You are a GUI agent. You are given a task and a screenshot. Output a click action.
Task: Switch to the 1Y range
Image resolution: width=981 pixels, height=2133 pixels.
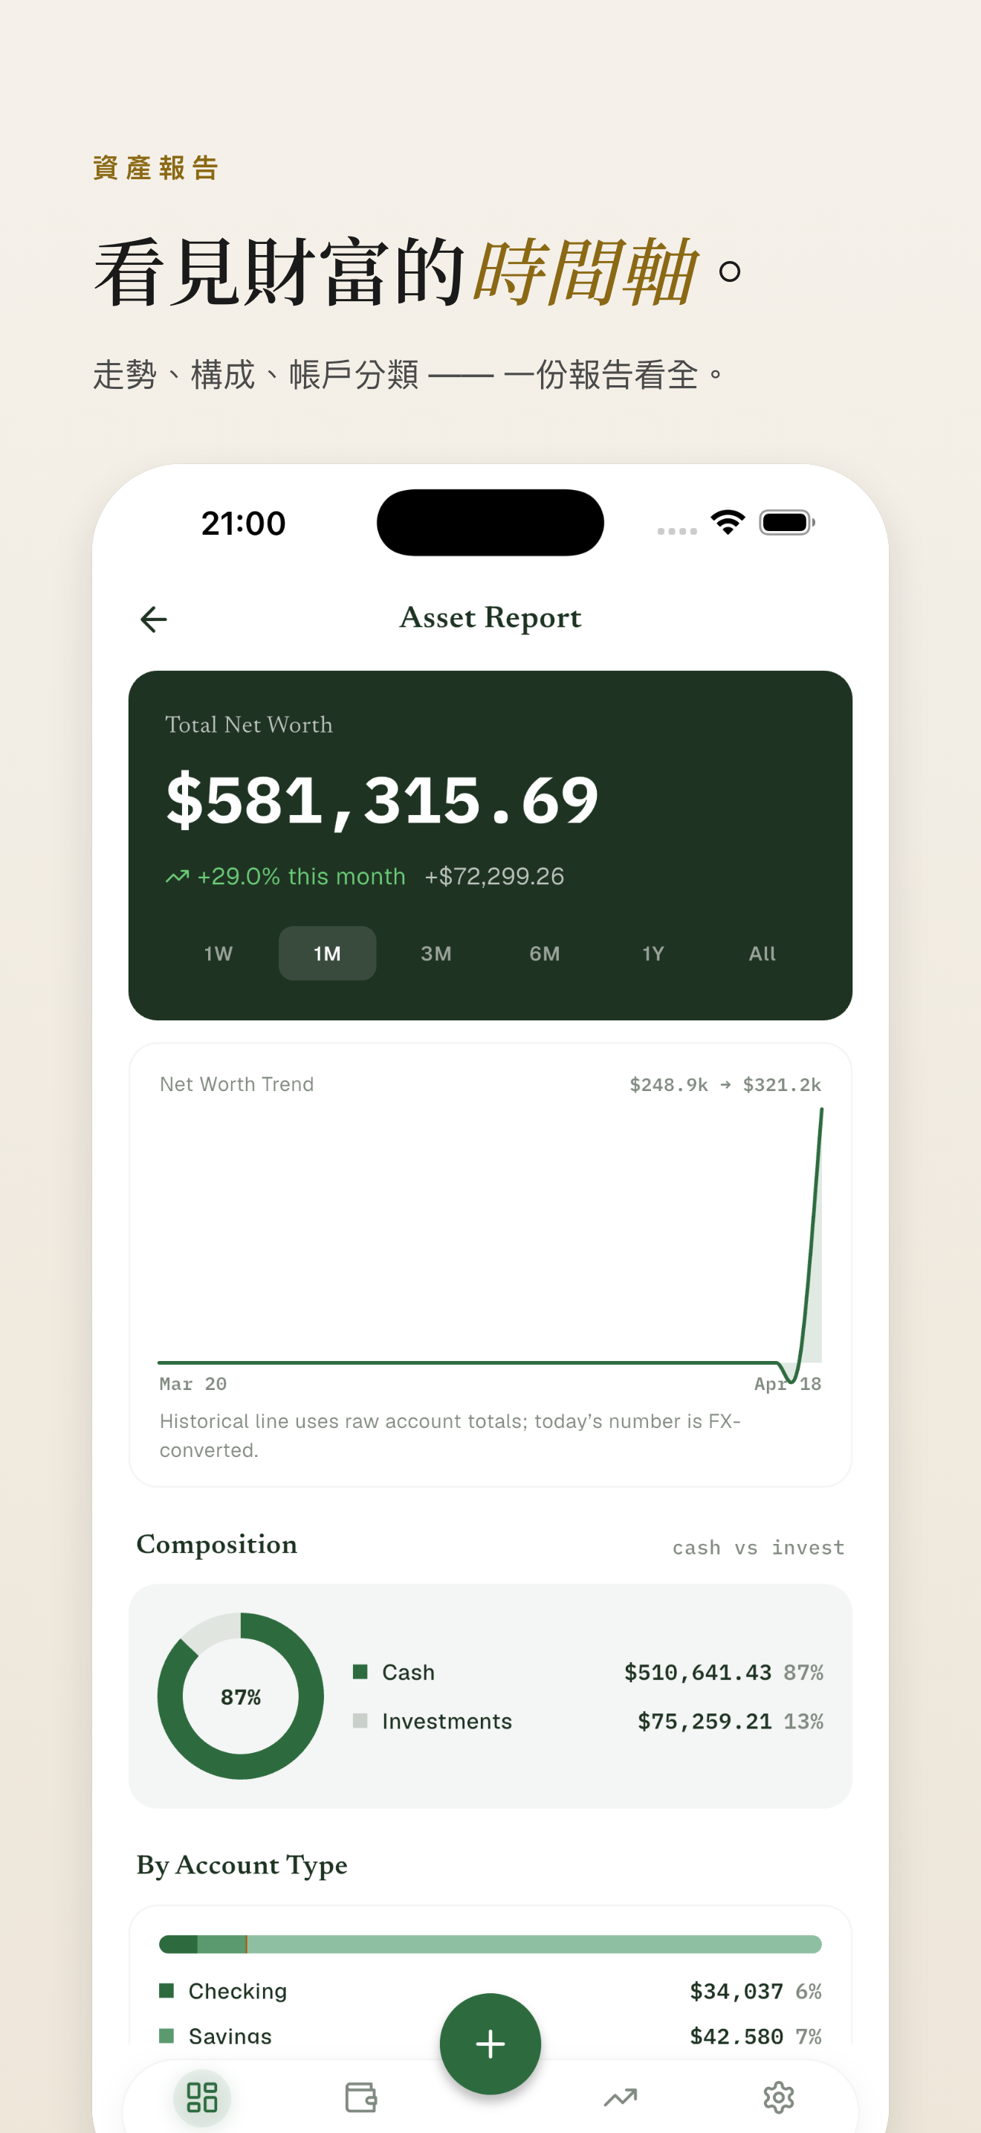[x=653, y=953]
